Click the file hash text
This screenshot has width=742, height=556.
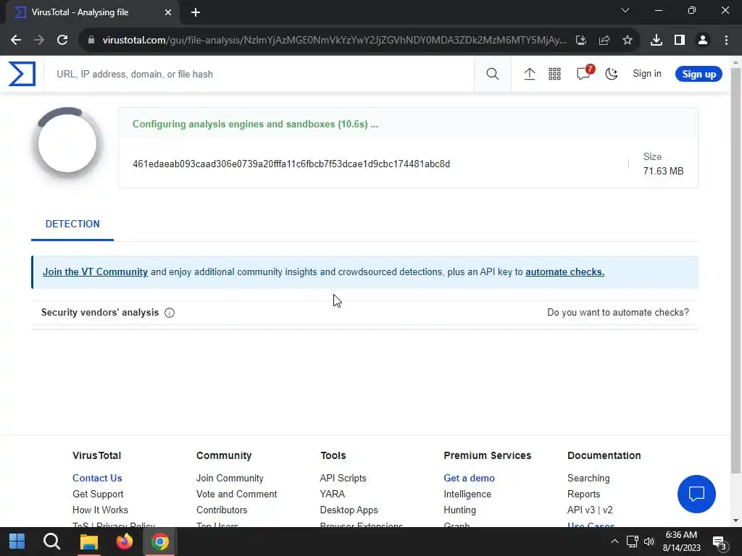tap(291, 164)
